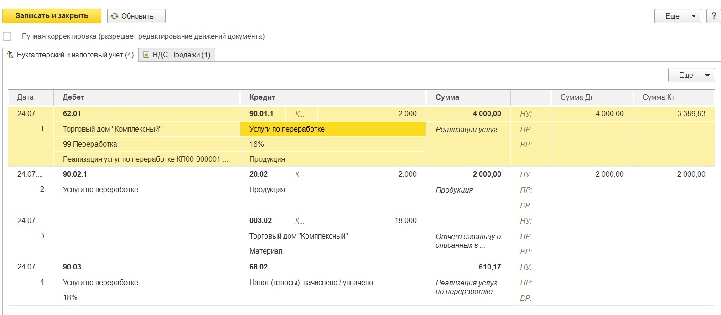Expand the Еще menu above the table
Image resolution: width=721 pixels, height=315 pixels.
pos(691,75)
